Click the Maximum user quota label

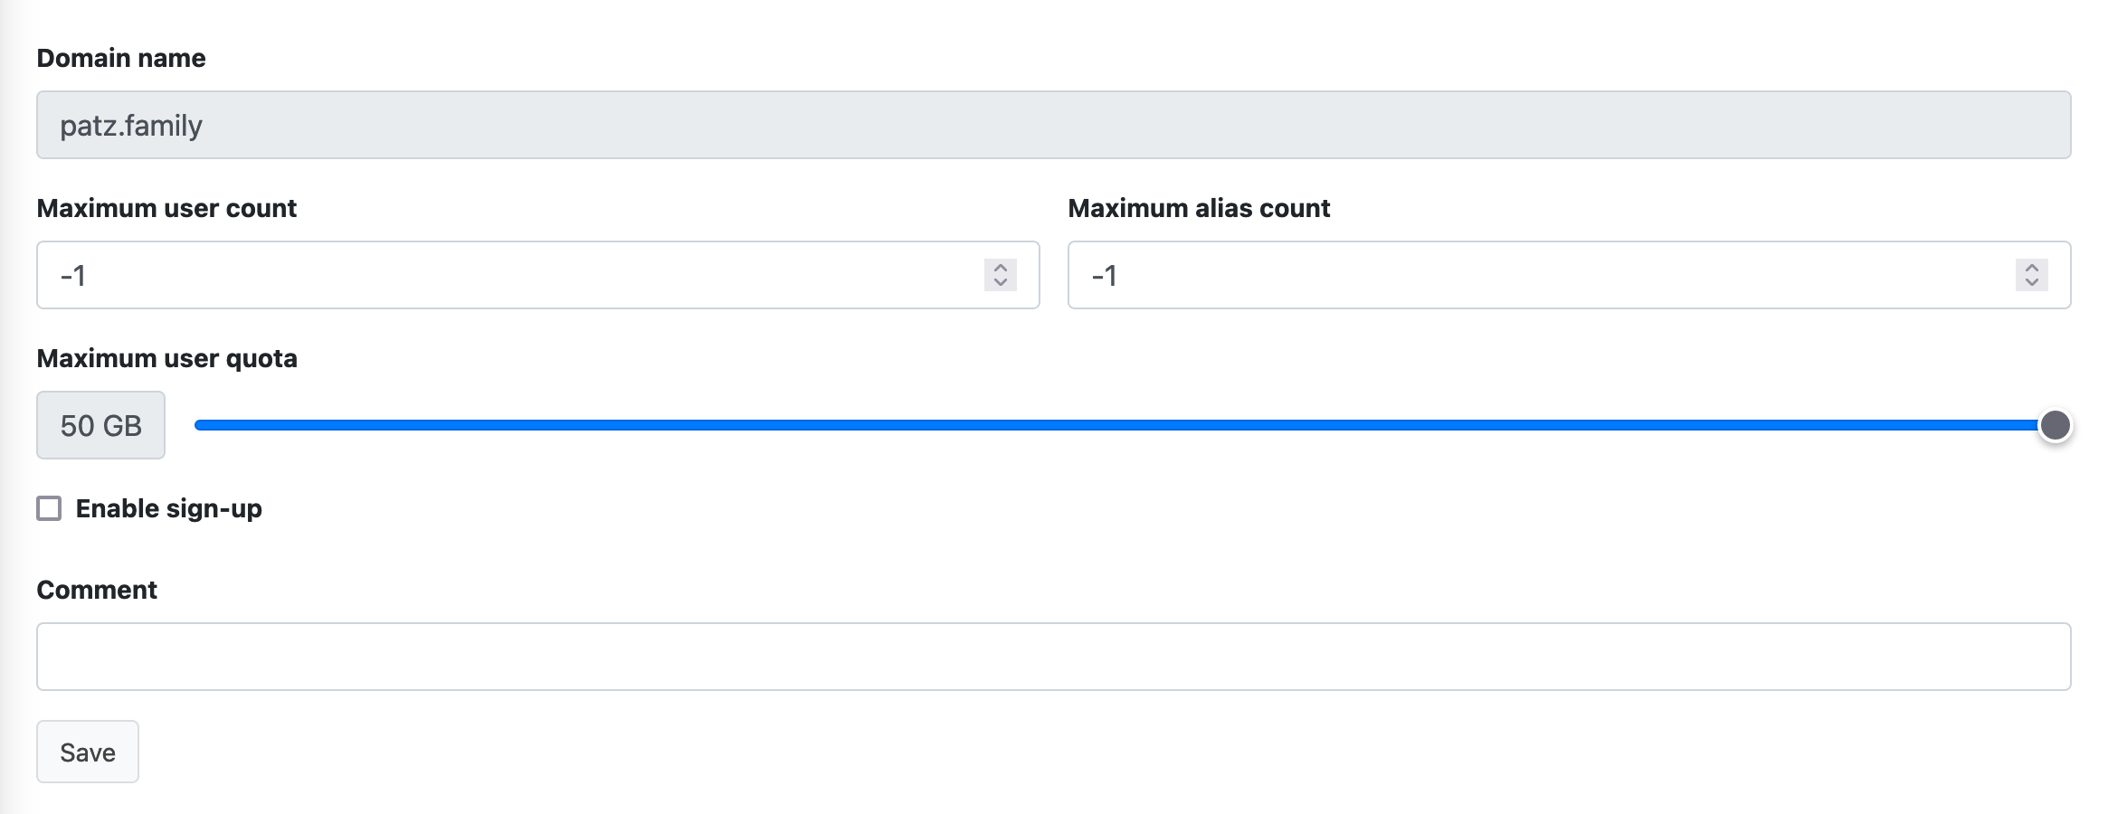click(166, 357)
